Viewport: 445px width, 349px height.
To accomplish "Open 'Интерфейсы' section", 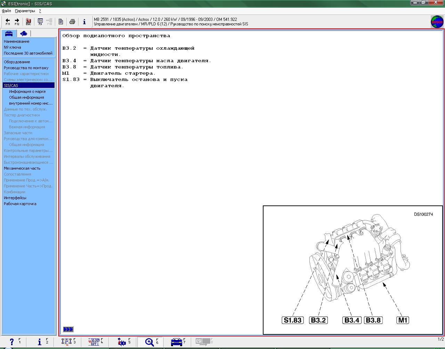I will pyautogui.click(x=15, y=198).
